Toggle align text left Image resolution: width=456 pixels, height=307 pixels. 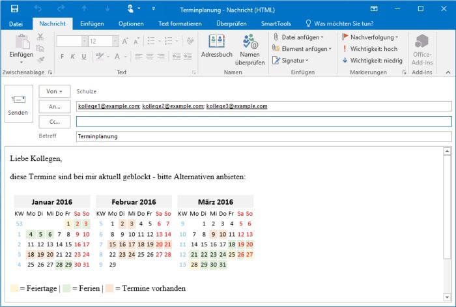tap(138, 57)
